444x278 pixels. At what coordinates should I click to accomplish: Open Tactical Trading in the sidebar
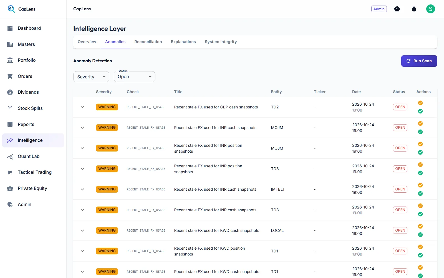click(33, 172)
